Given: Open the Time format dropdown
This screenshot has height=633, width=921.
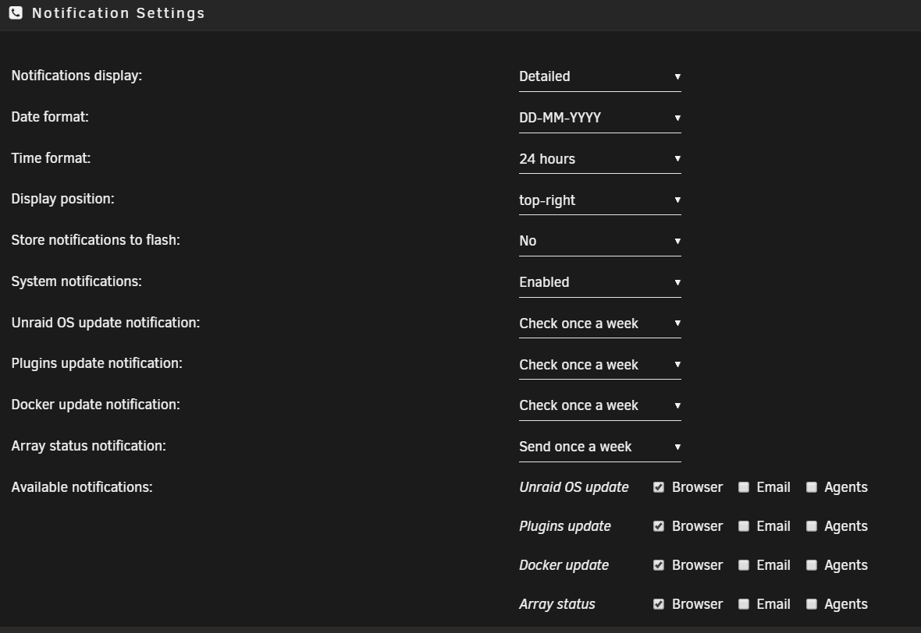Looking at the screenshot, I should point(599,159).
